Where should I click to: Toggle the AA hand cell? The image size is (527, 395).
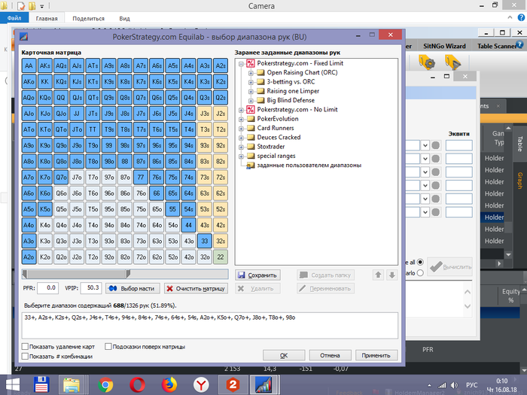pyautogui.click(x=29, y=65)
